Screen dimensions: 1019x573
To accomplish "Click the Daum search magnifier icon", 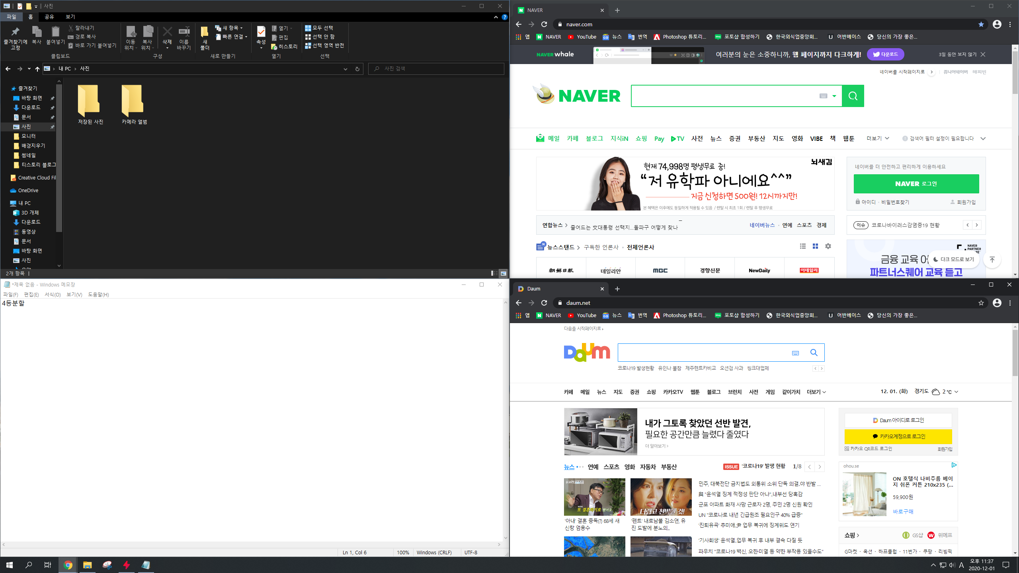I will (x=814, y=353).
